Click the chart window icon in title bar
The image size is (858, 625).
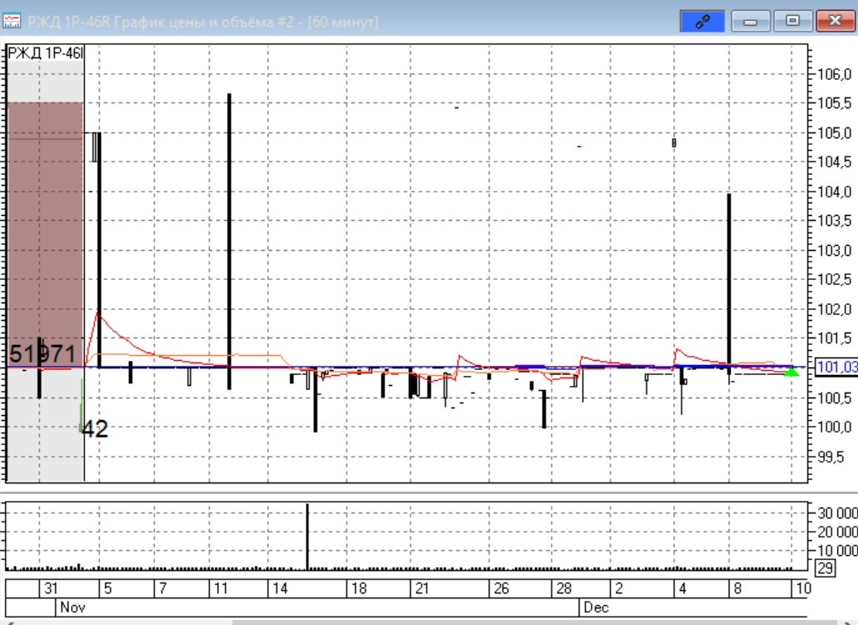(x=12, y=22)
